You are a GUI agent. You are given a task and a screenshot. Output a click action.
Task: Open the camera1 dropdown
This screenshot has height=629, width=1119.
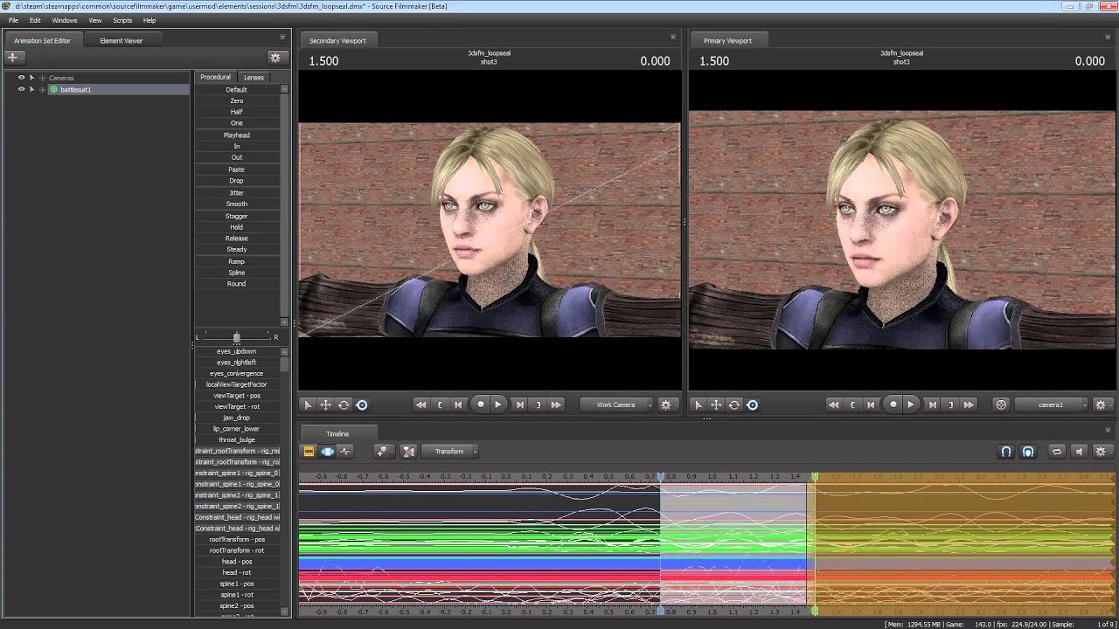1052,404
